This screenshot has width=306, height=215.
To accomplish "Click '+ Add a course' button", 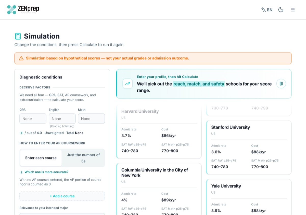I will point(62,196).
